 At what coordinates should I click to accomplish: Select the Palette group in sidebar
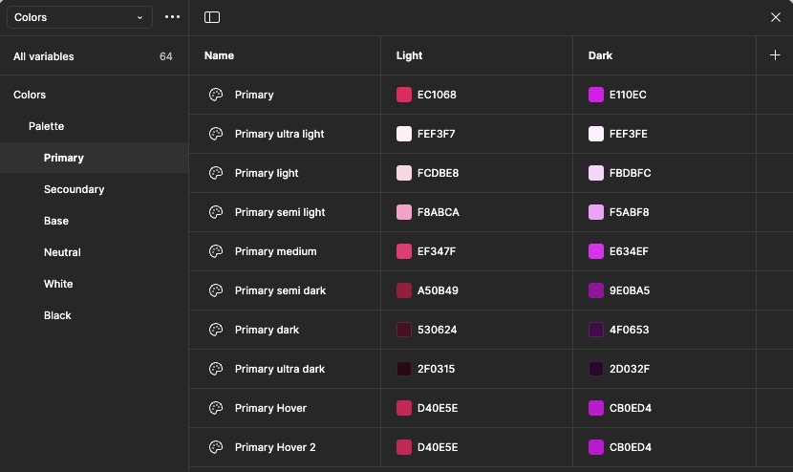[94, 126]
